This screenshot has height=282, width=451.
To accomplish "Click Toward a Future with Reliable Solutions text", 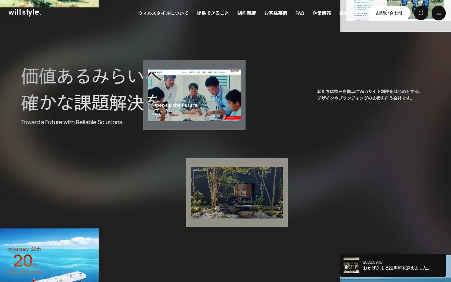I will click(72, 122).
